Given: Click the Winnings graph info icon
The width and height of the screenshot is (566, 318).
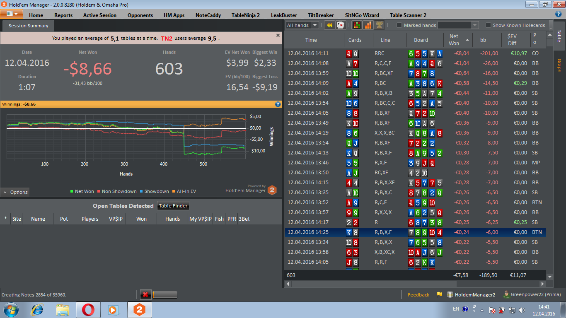Looking at the screenshot, I should 278,104.
